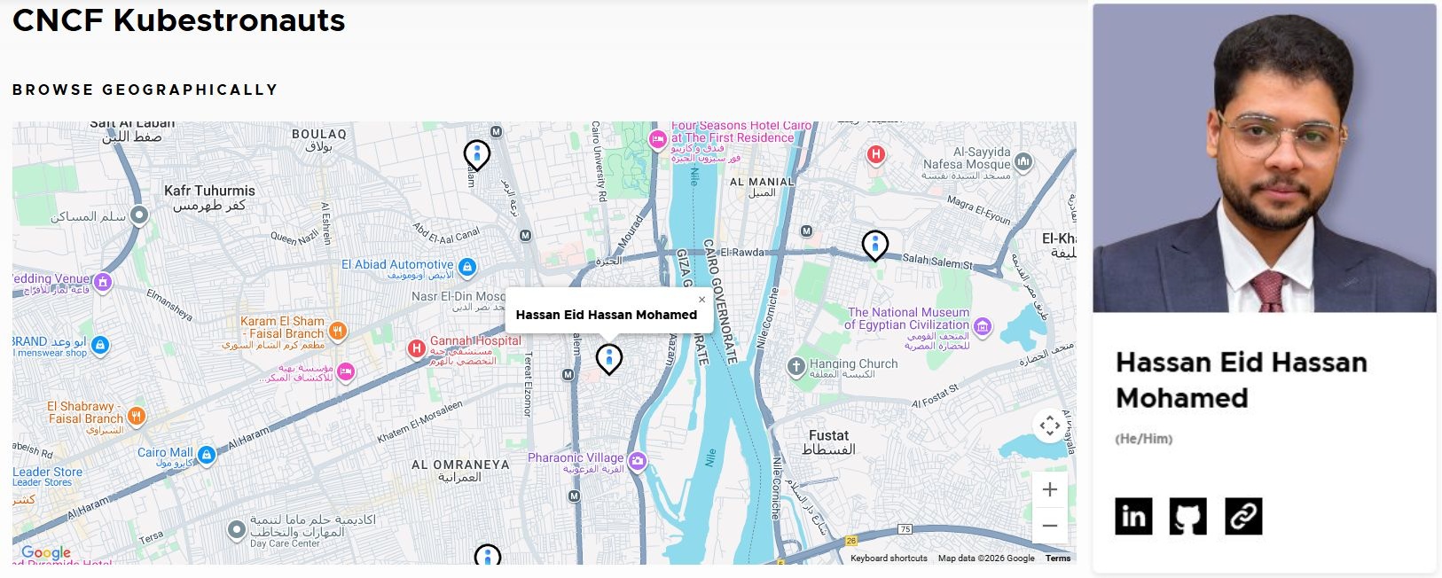Select the Pharaonic Village attraction marker
The height and width of the screenshot is (578, 1442).
[x=638, y=461]
